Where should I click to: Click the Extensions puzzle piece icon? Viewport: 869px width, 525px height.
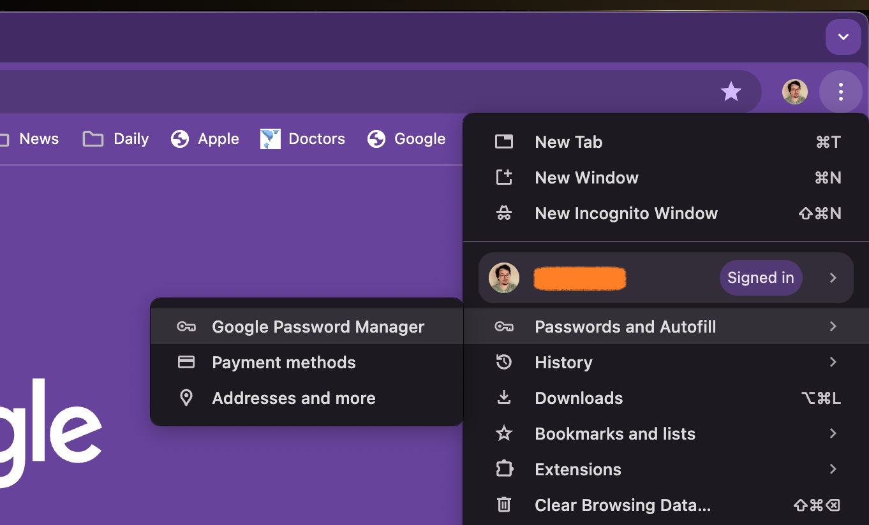pyautogui.click(x=504, y=469)
